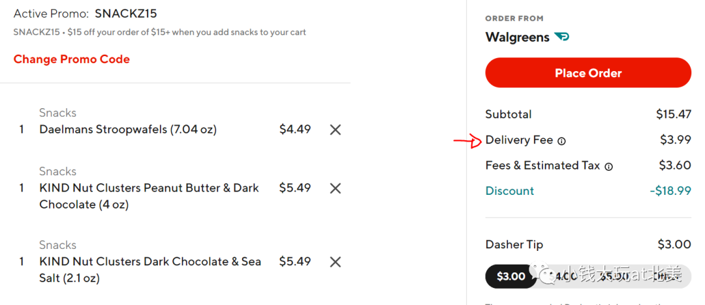
Task: Place the Walgreens order
Action: pos(588,73)
